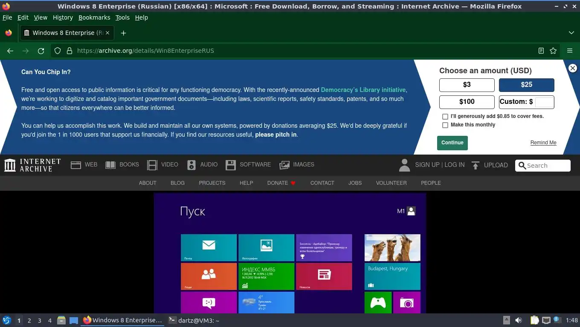Screen dimensions: 580x327
Task: Select the $100 donation amount
Action: pyautogui.click(x=467, y=102)
